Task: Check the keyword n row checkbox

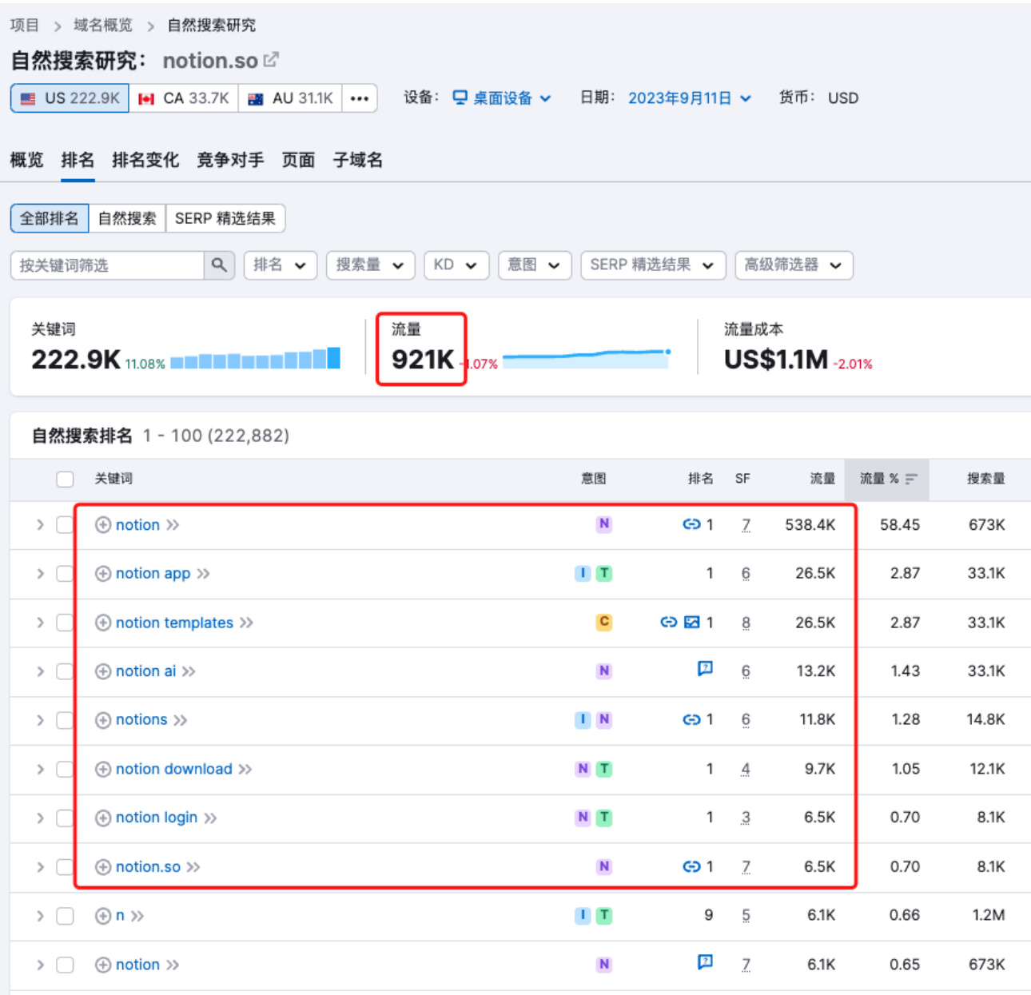Action: click(x=66, y=916)
